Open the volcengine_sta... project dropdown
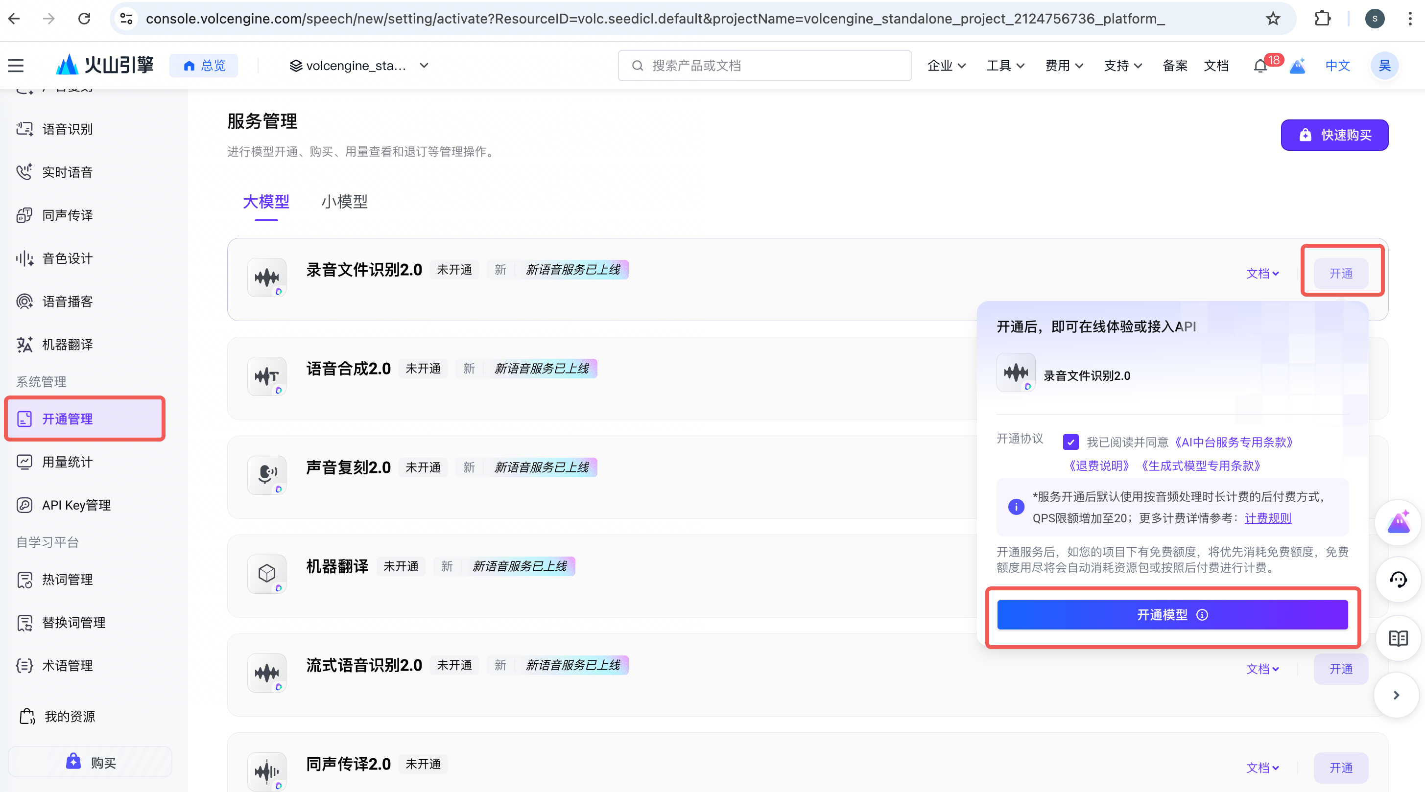This screenshot has height=792, width=1425. click(x=359, y=66)
